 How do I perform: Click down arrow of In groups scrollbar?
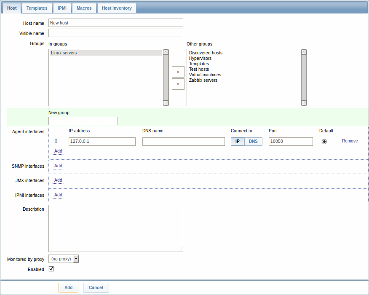pyautogui.click(x=166, y=103)
